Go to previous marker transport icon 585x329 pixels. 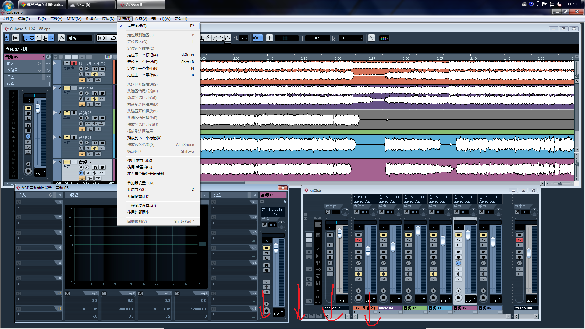pyautogui.click(x=100, y=38)
